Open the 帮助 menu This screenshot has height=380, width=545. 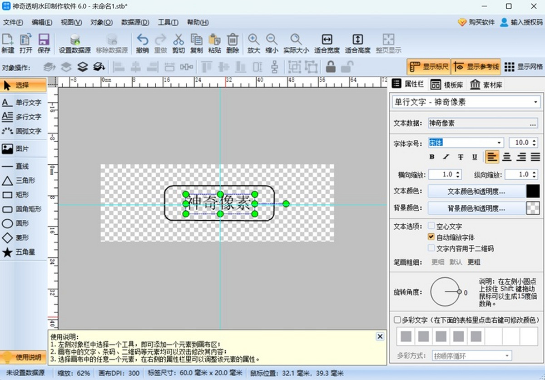point(198,22)
